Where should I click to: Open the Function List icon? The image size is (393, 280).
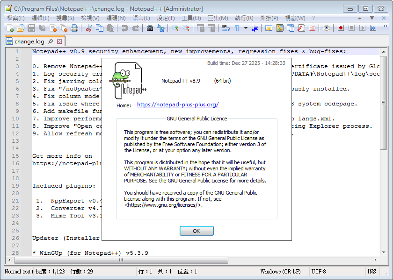[301, 28]
